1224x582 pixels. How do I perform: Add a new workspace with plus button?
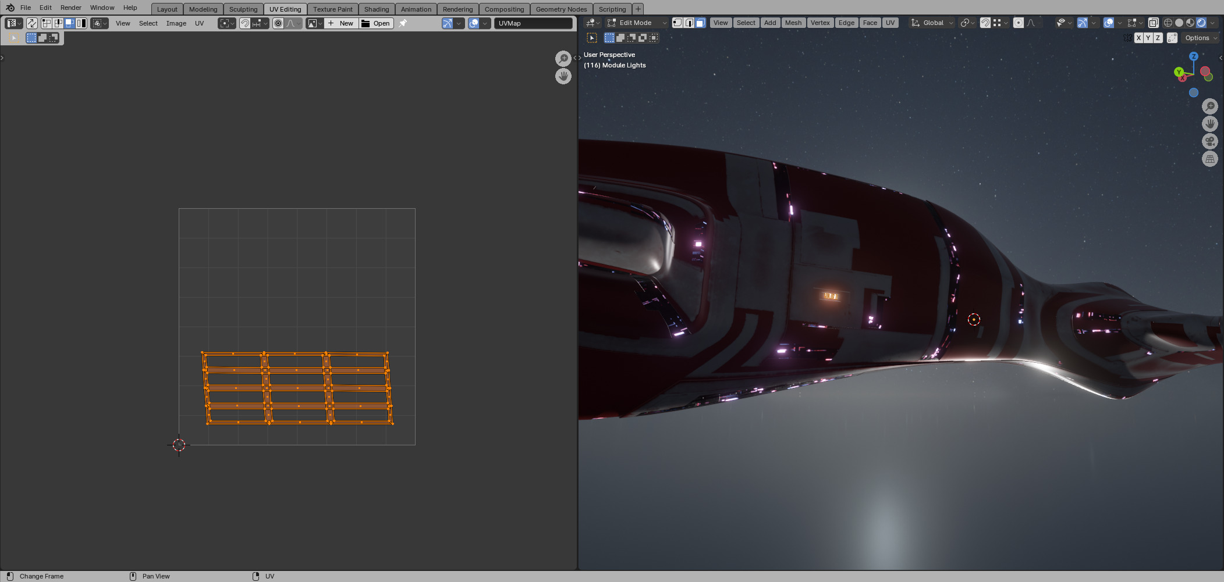(x=638, y=9)
